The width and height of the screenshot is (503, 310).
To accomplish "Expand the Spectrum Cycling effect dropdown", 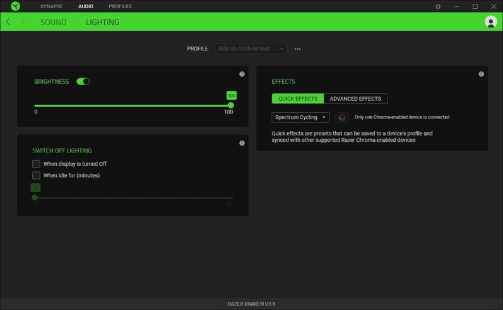I will coord(300,117).
